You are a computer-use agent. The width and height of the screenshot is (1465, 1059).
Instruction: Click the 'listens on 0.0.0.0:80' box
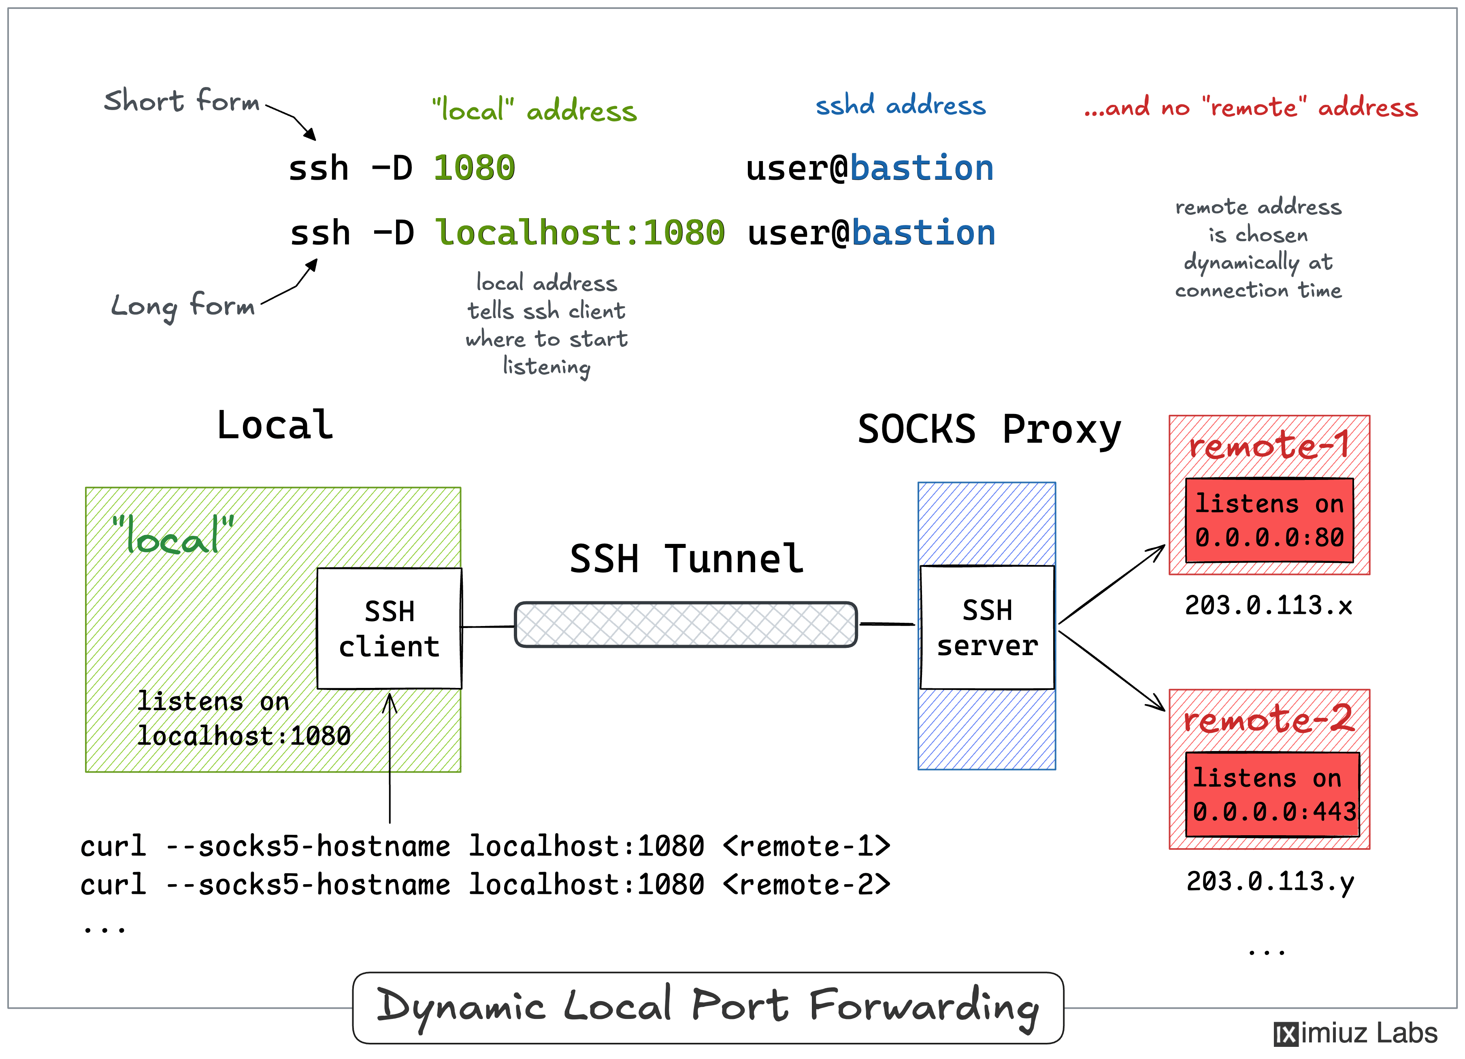pos(1269,520)
